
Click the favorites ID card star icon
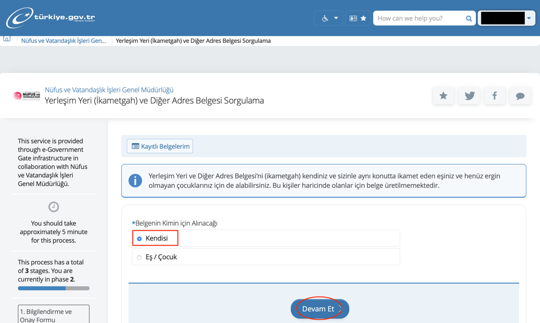tap(358, 18)
